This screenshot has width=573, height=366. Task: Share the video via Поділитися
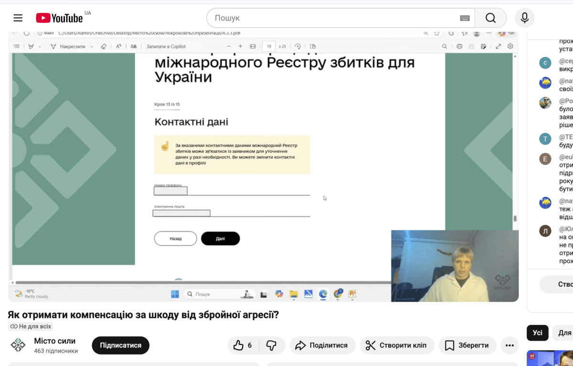322,345
